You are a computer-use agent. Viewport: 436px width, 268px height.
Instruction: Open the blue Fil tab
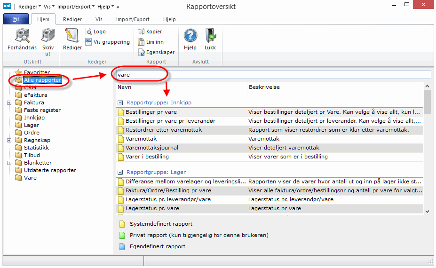[16, 19]
